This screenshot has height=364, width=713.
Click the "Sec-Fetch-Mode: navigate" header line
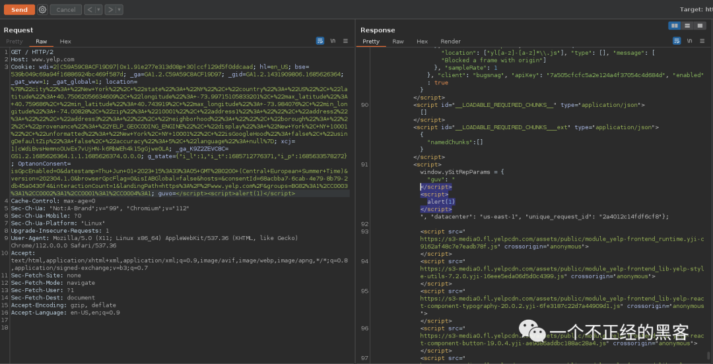[x=53, y=283]
